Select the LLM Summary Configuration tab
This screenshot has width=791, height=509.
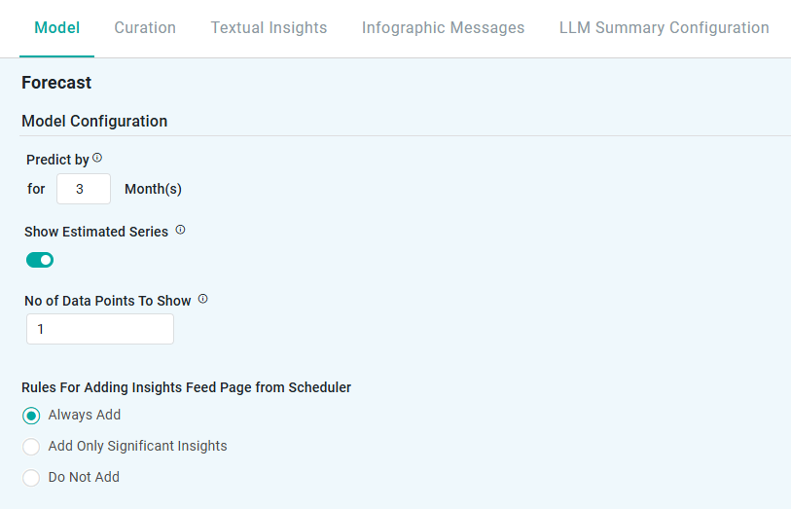pyautogui.click(x=664, y=28)
